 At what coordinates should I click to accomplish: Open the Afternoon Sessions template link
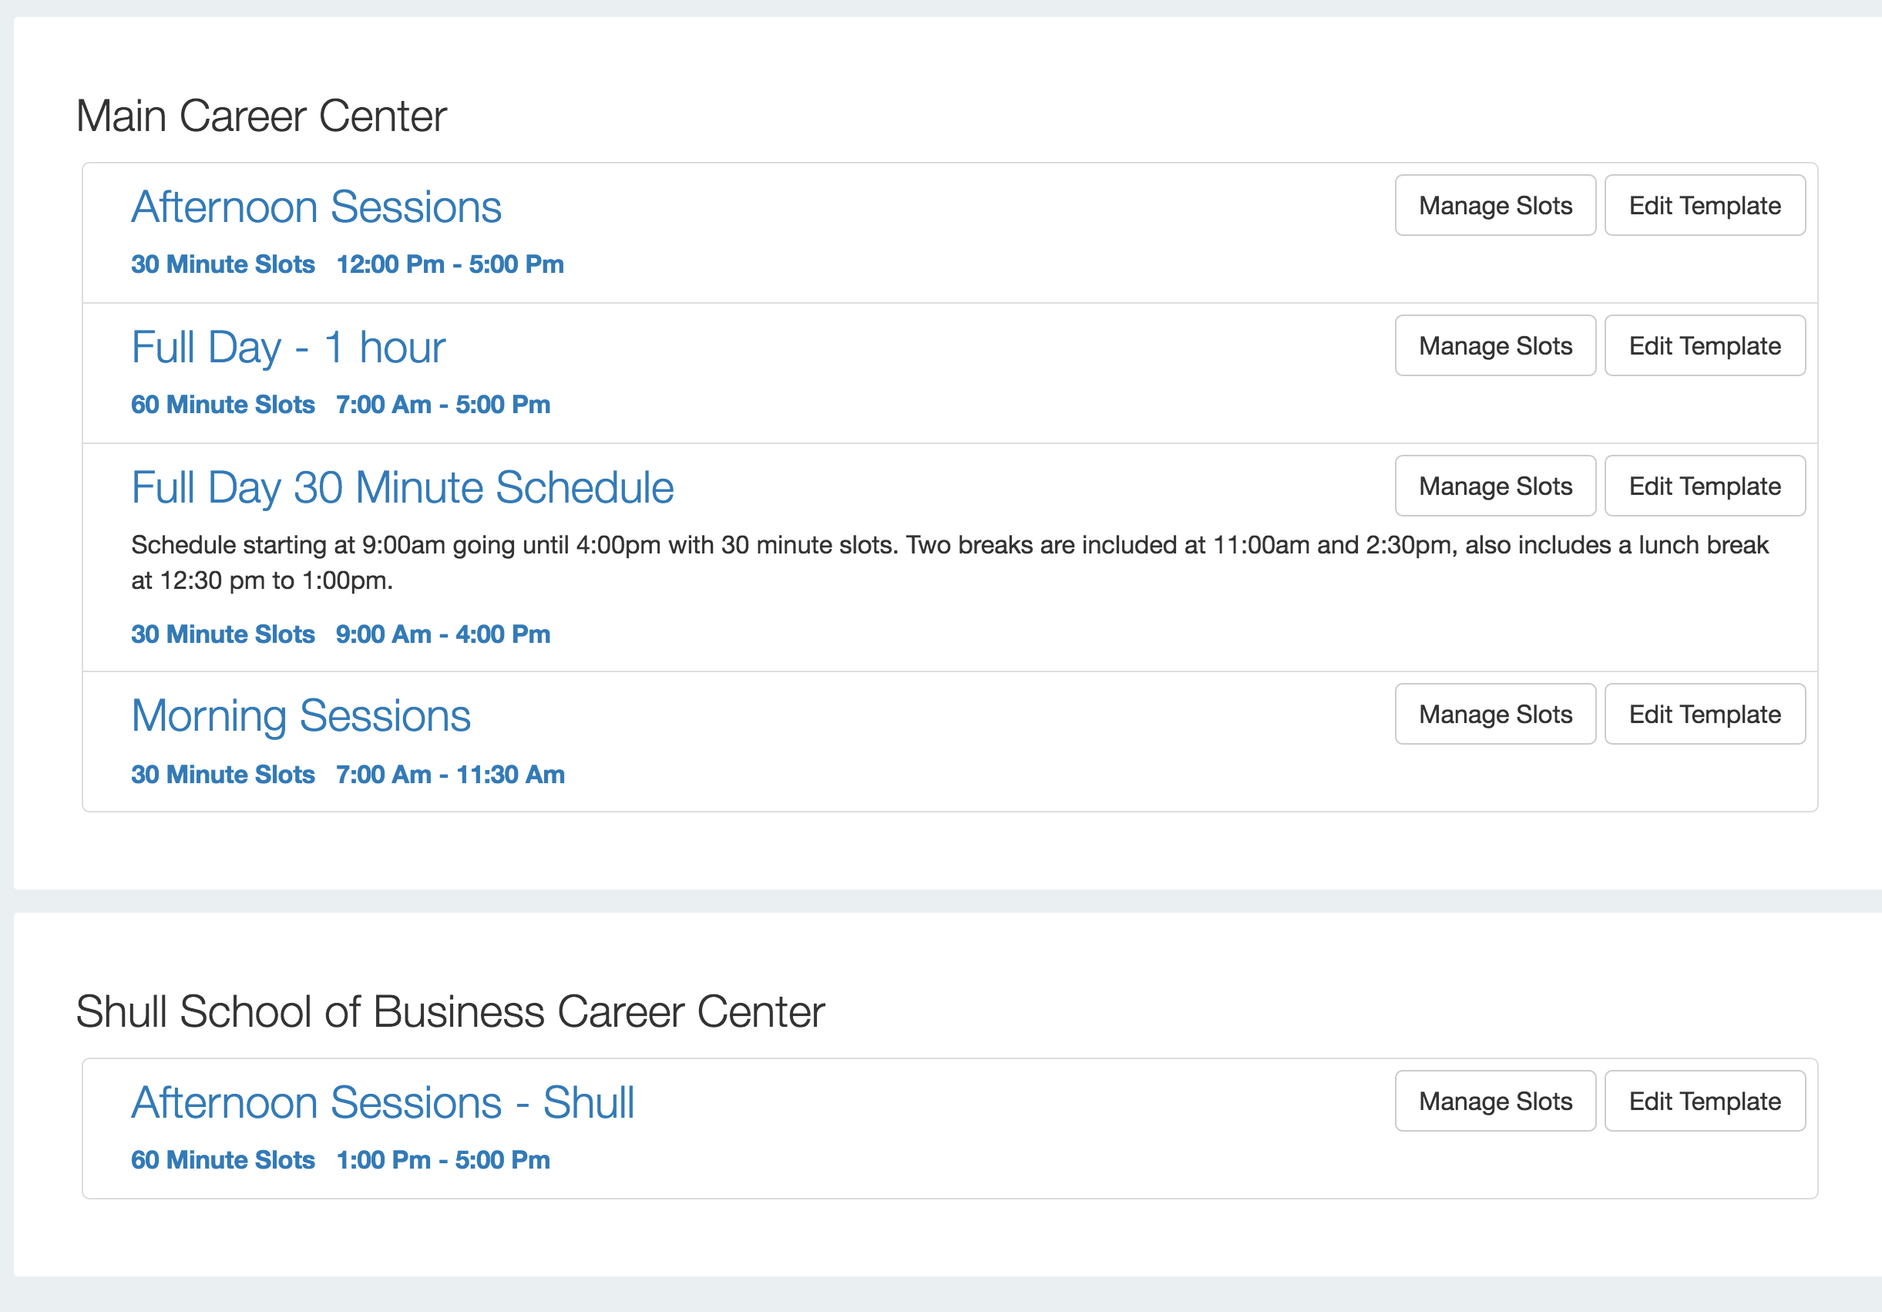(317, 207)
